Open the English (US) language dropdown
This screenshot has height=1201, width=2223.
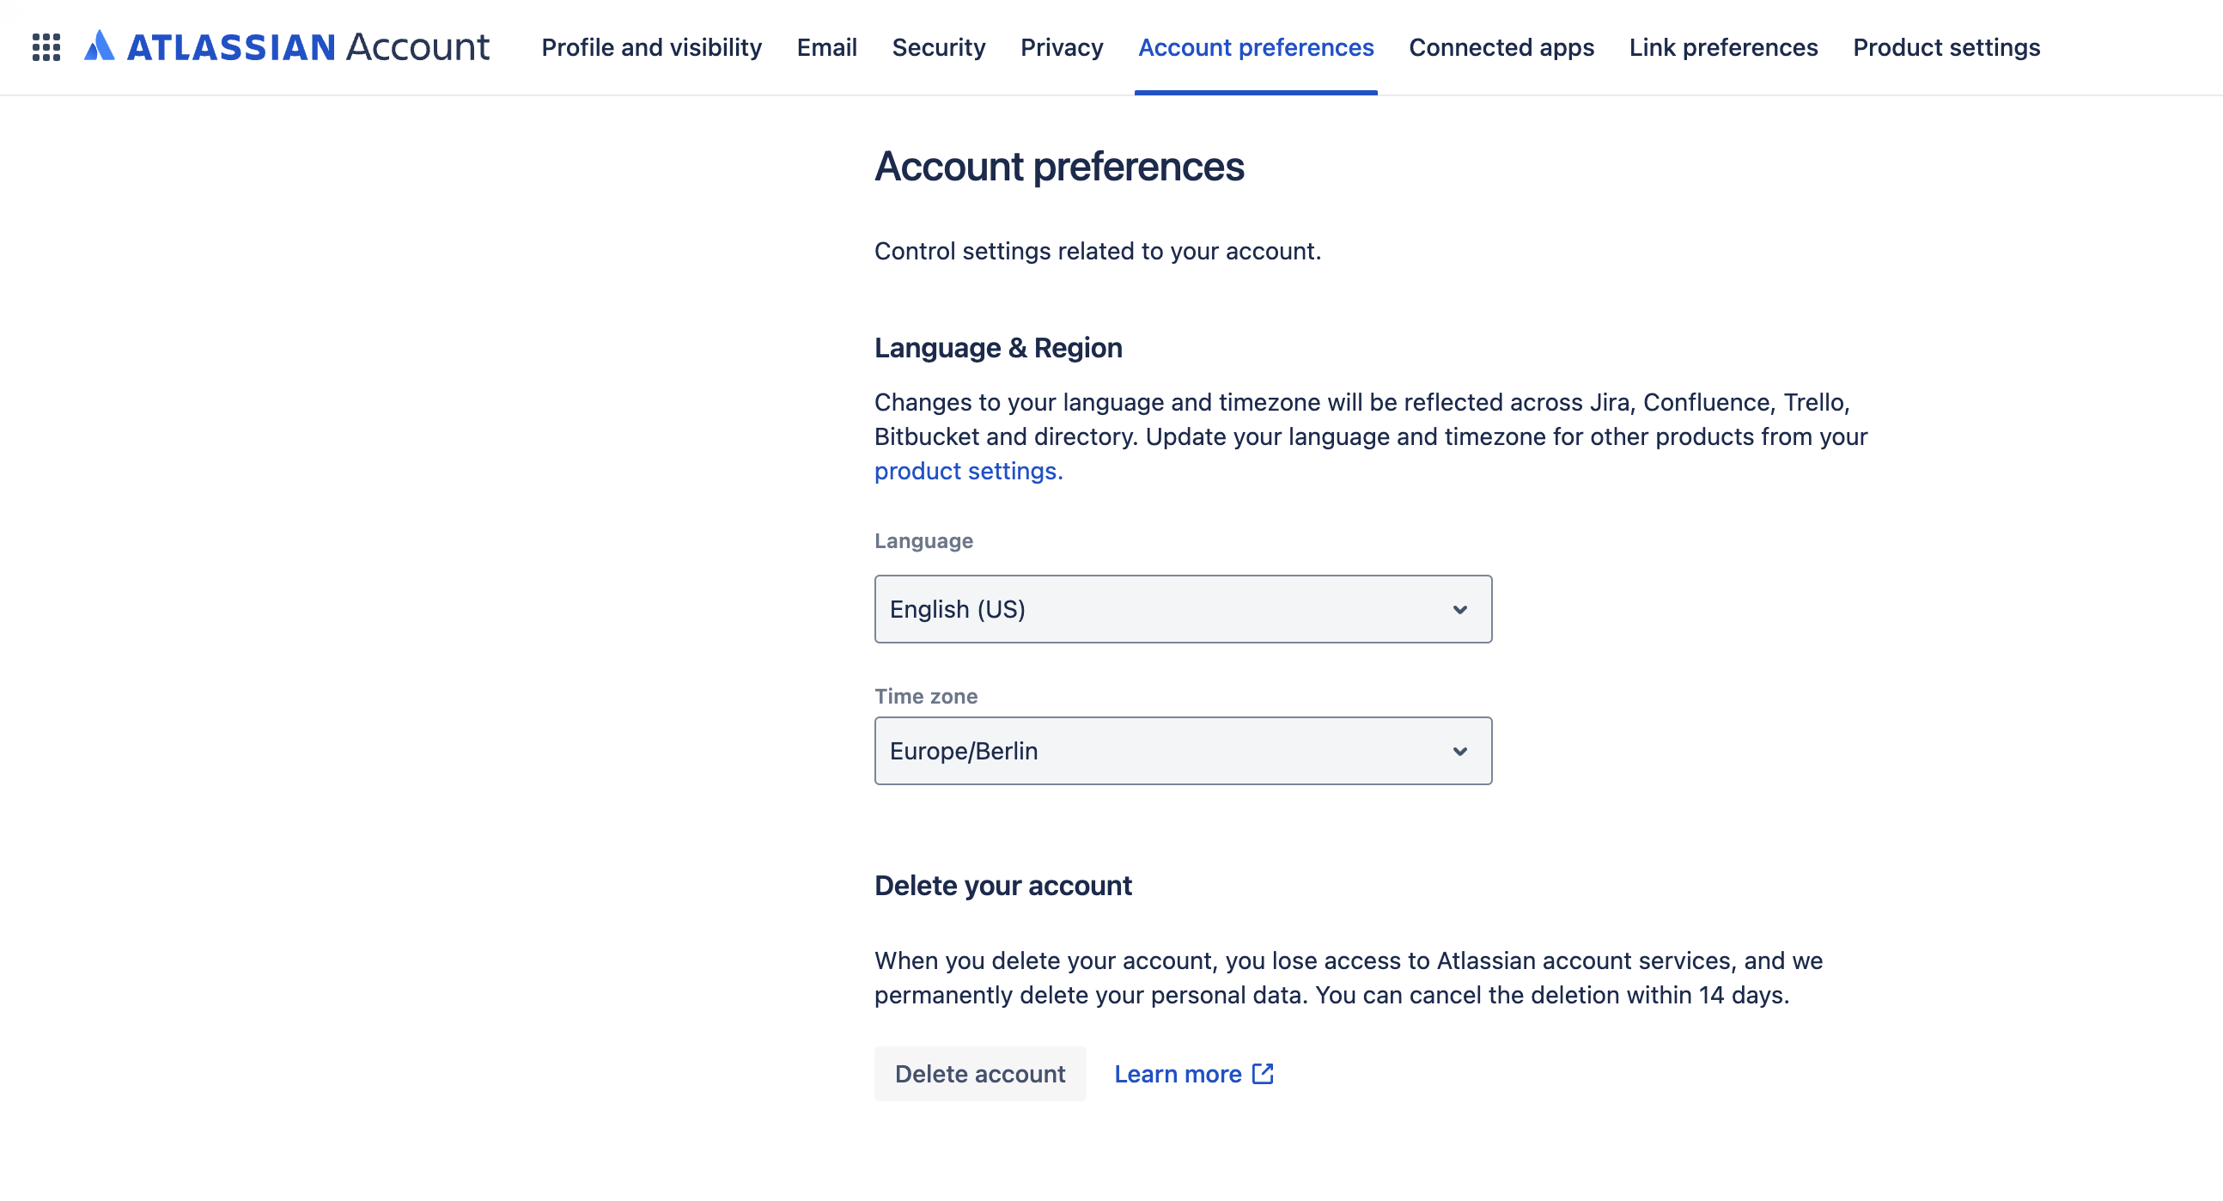1182,609
